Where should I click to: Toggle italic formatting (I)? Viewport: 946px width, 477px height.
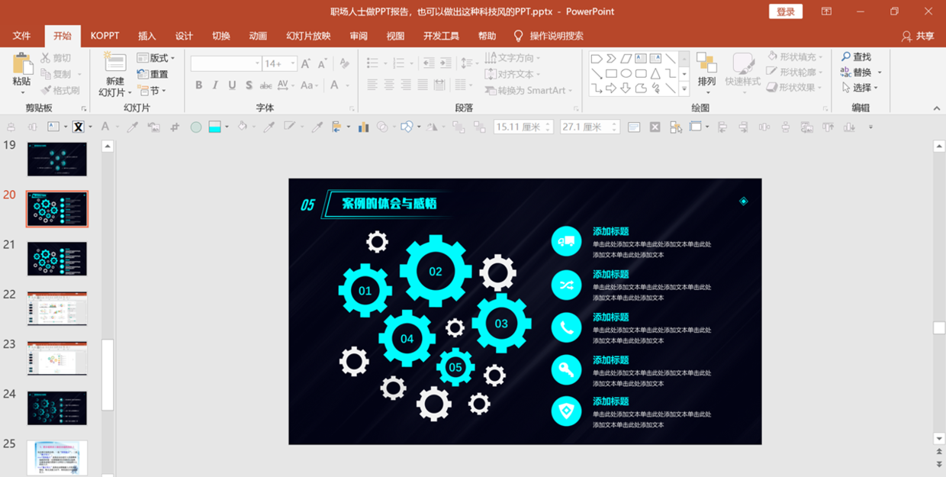215,85
